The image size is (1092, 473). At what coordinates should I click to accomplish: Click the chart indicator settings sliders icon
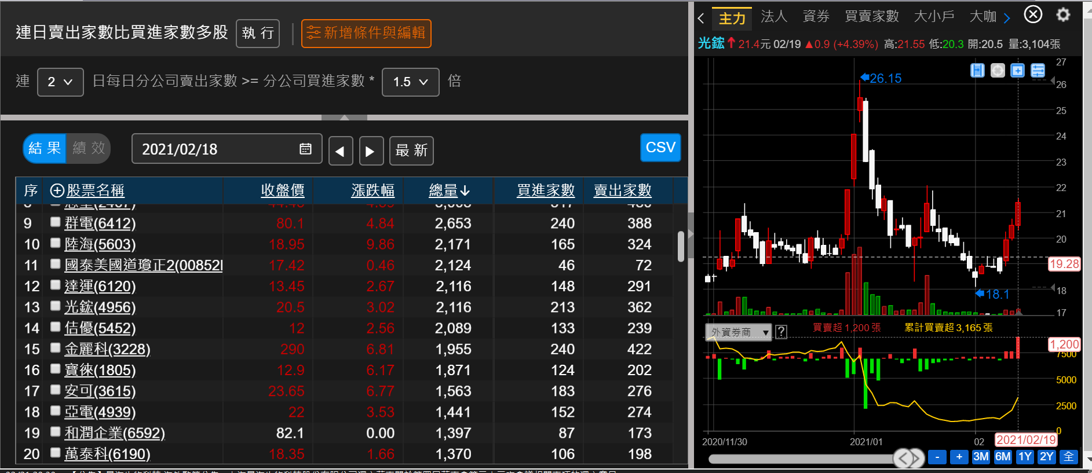click(x=1038, y=71)
